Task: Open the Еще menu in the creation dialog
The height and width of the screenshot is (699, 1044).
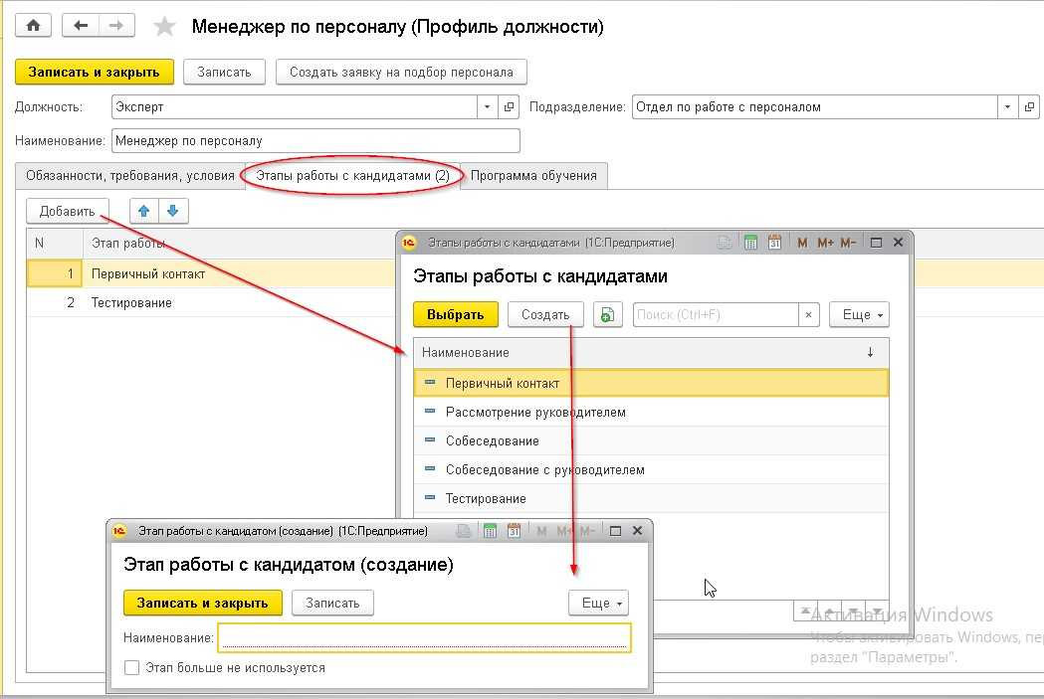Action: (598, 603)
